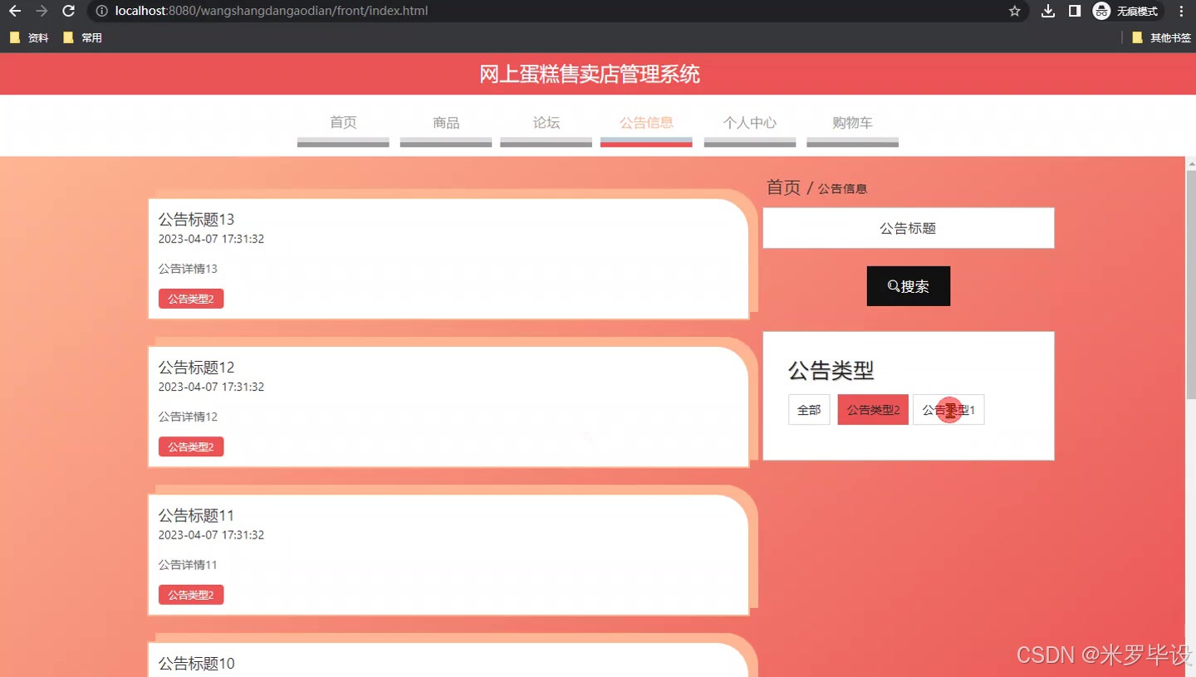Open the 其他书签 bookmarks folder
The width and height of the screenshot is (1196, 677).
1161,37
